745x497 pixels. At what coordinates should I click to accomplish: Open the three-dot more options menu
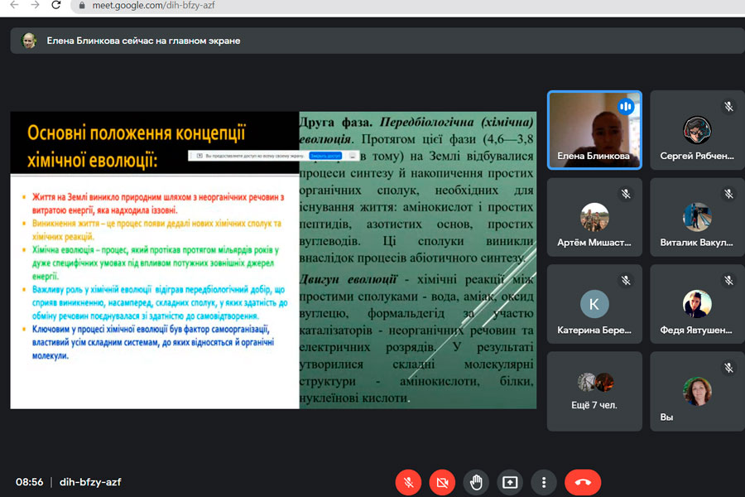[x=544, y=482]
